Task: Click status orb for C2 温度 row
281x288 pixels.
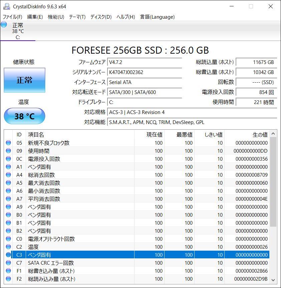Action: pyautogui.click(x=8, y=247)
